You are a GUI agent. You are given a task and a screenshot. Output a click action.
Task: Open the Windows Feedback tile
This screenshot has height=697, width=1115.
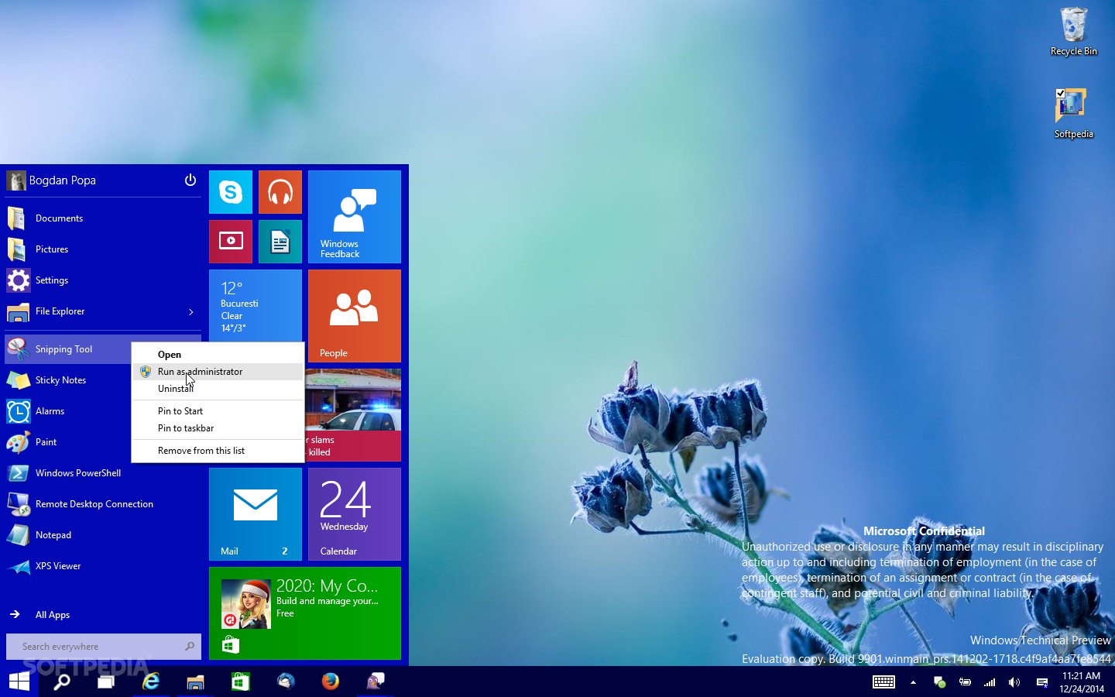click(x=355, y=217)
